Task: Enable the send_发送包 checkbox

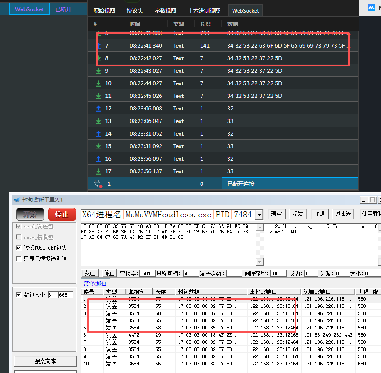Action: pyautogui.click(x=18, y=226)
